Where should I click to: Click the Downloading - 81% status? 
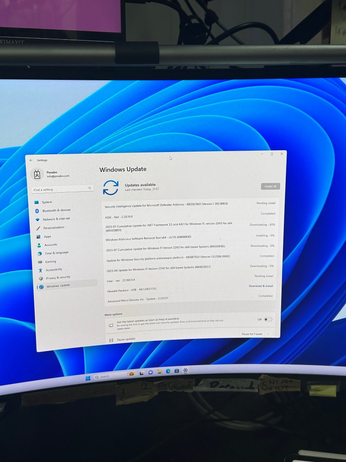click(262, 225)
